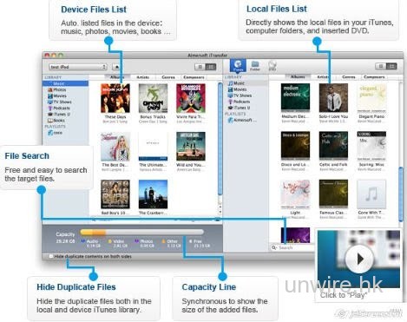Screen dimensions: 407x322
Task: Switch to Composers tab in device pane
Action: [194, 77]
